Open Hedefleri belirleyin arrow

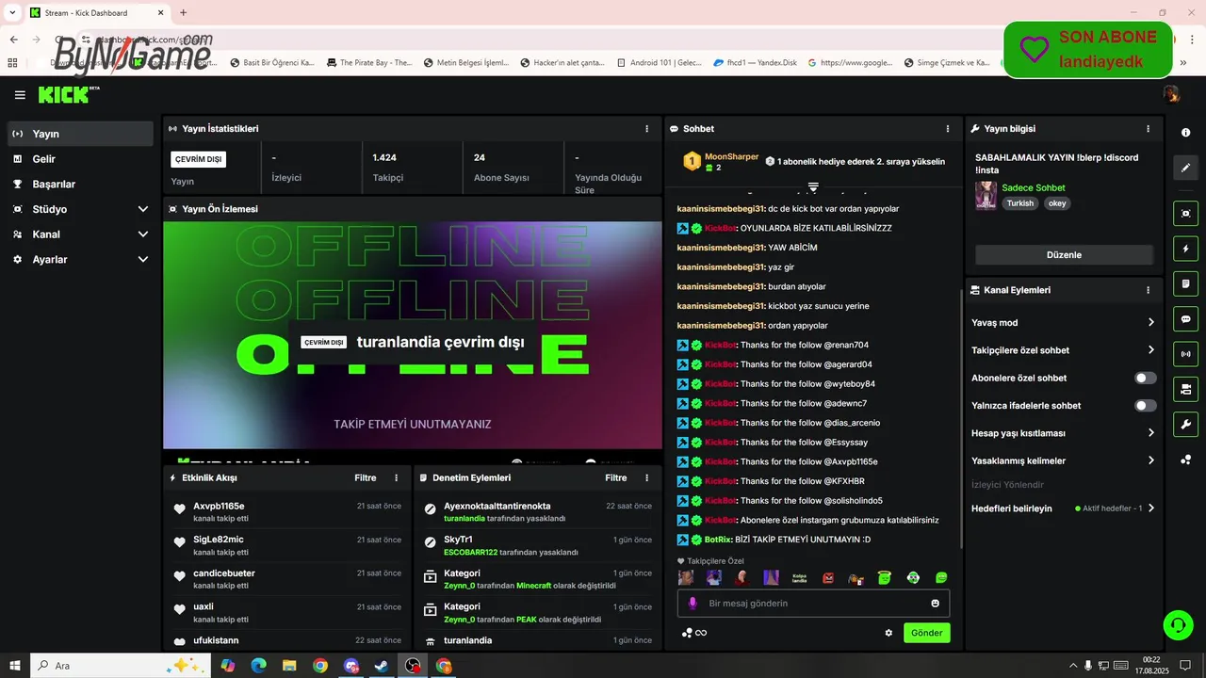click(1151, 508)
